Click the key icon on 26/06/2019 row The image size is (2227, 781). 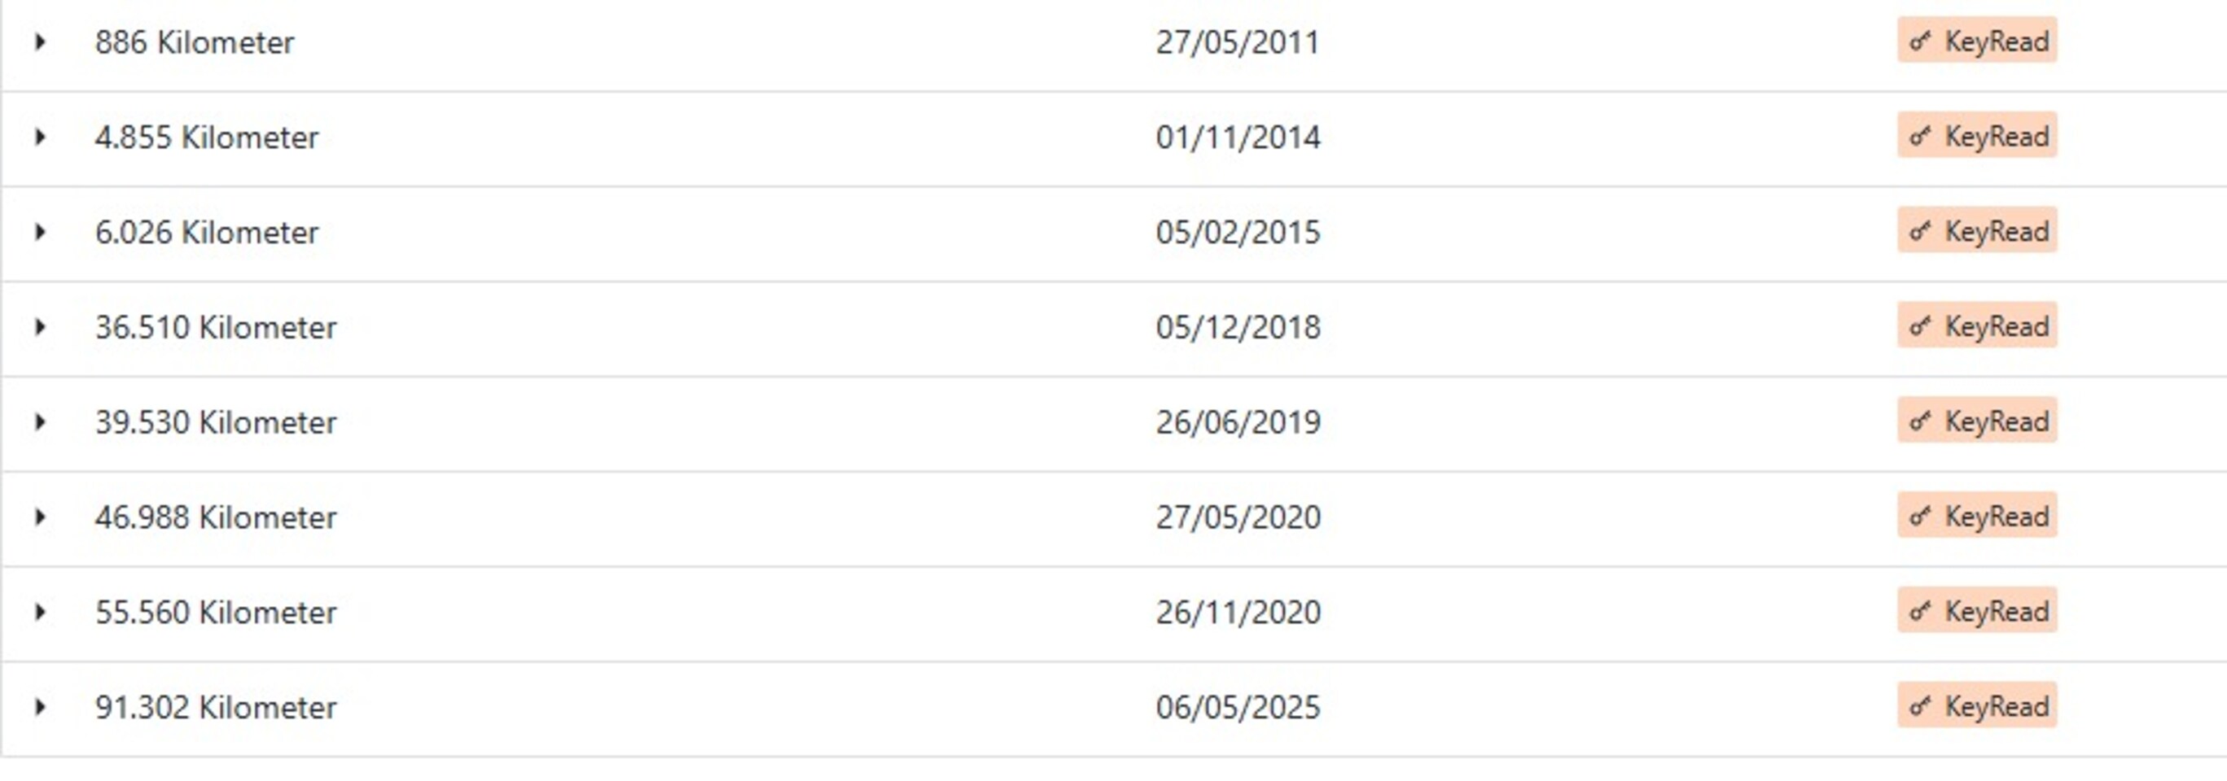pyautogui.click(x=1920, y=421)
